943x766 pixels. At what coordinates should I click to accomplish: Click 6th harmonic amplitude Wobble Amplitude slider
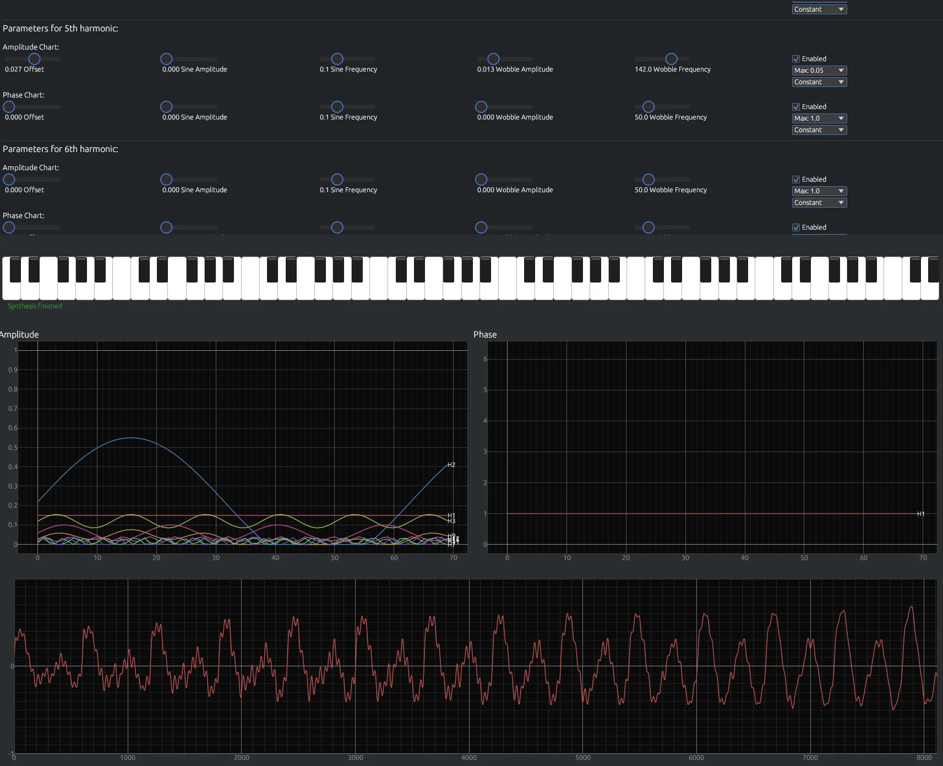[504, 180]
